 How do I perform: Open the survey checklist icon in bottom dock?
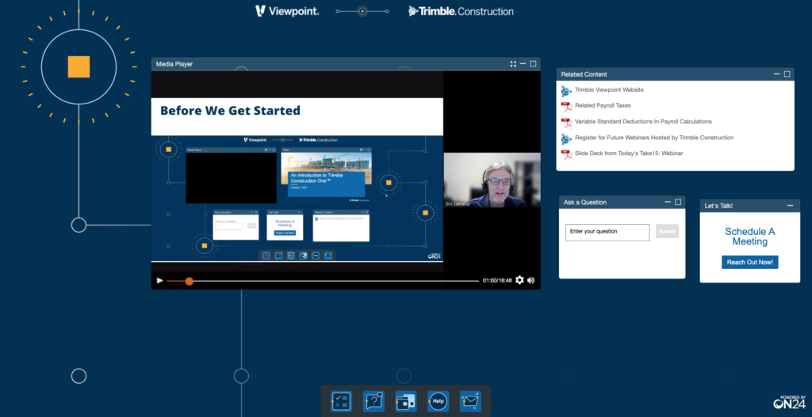(x=341, y=401)
